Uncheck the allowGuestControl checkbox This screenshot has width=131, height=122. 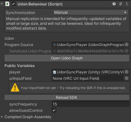coord(54,110)
